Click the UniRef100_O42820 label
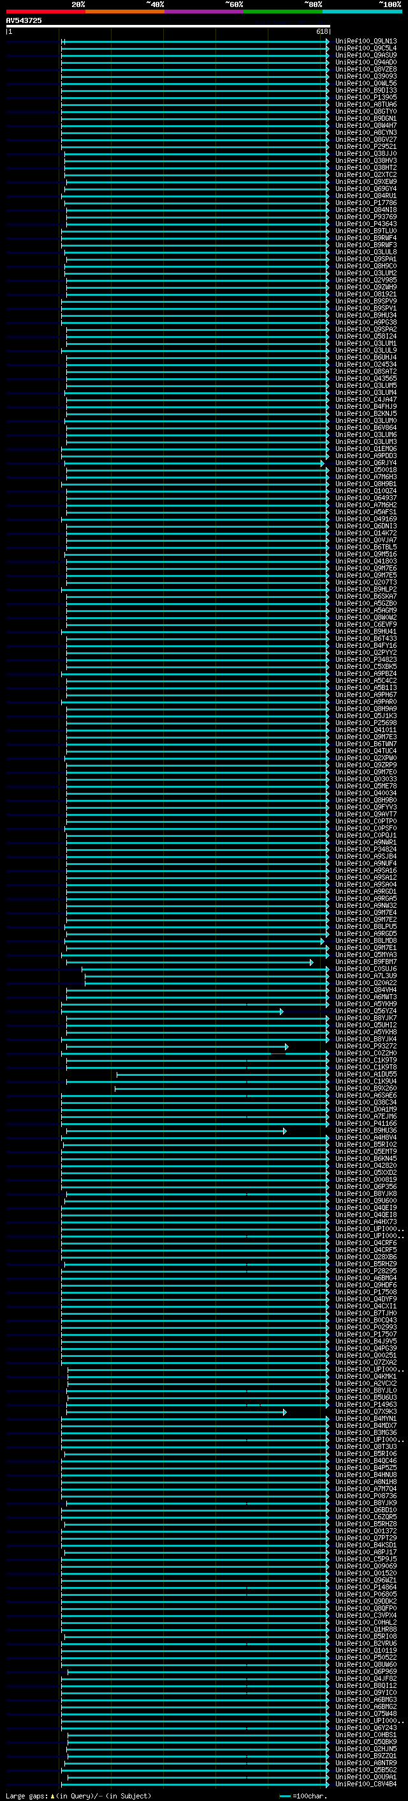Image resolution: width=408 pixels, height=1801 pixels. (x=366, y=1166)
